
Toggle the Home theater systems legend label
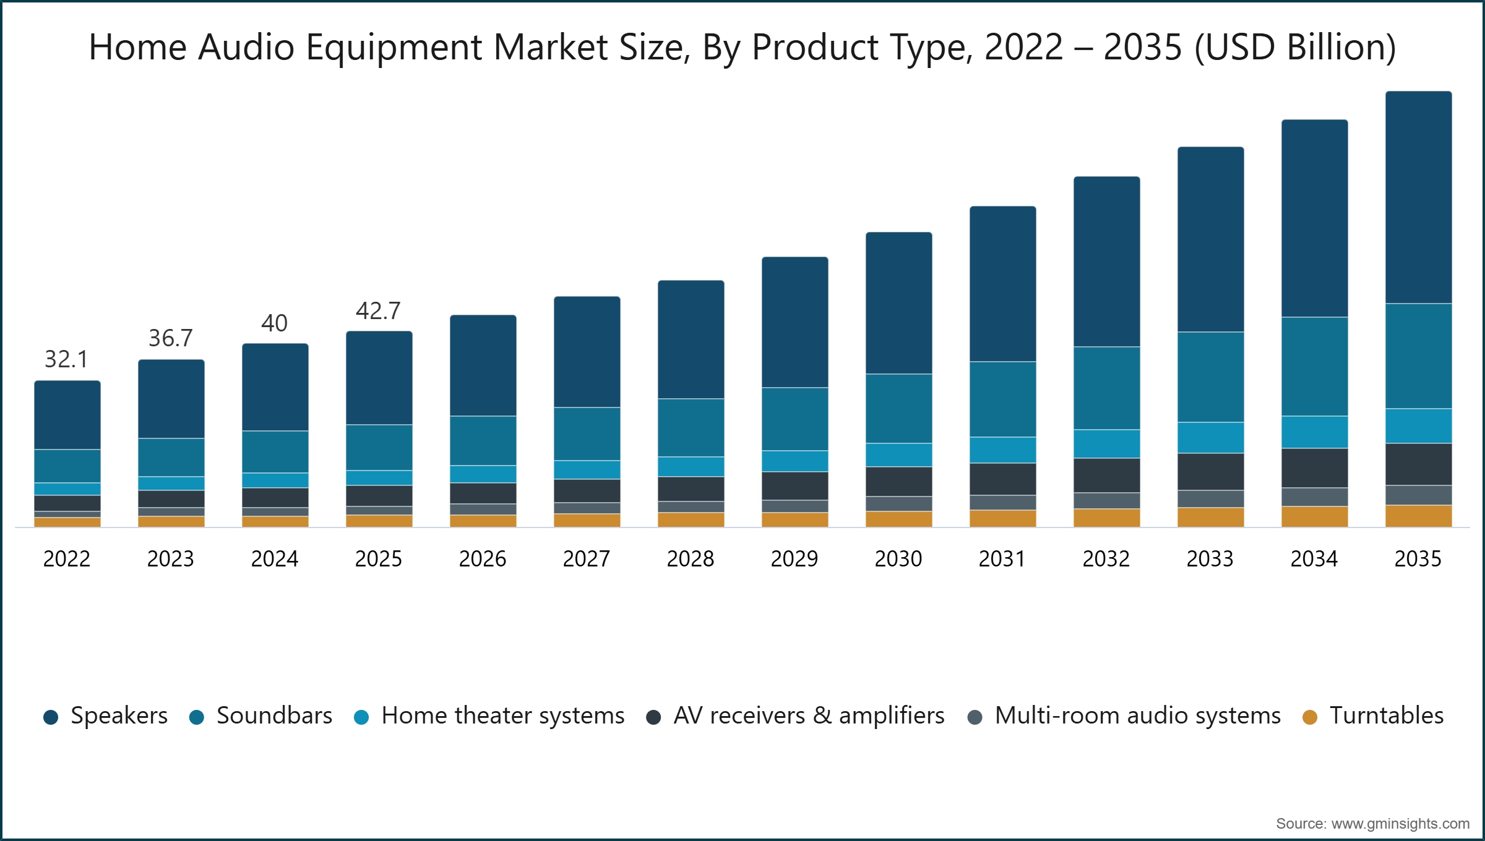[x=503, y=716]
